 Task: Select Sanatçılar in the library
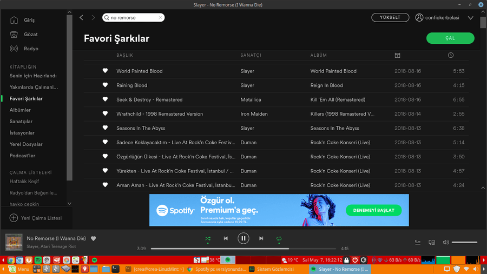click(21, 122)
